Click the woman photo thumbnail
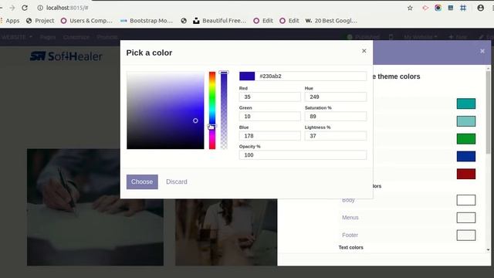Viewport: 494px width, 278px height. (226, 232)
